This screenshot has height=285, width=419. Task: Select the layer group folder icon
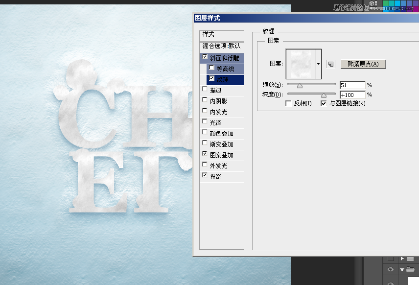coord(410,269)
